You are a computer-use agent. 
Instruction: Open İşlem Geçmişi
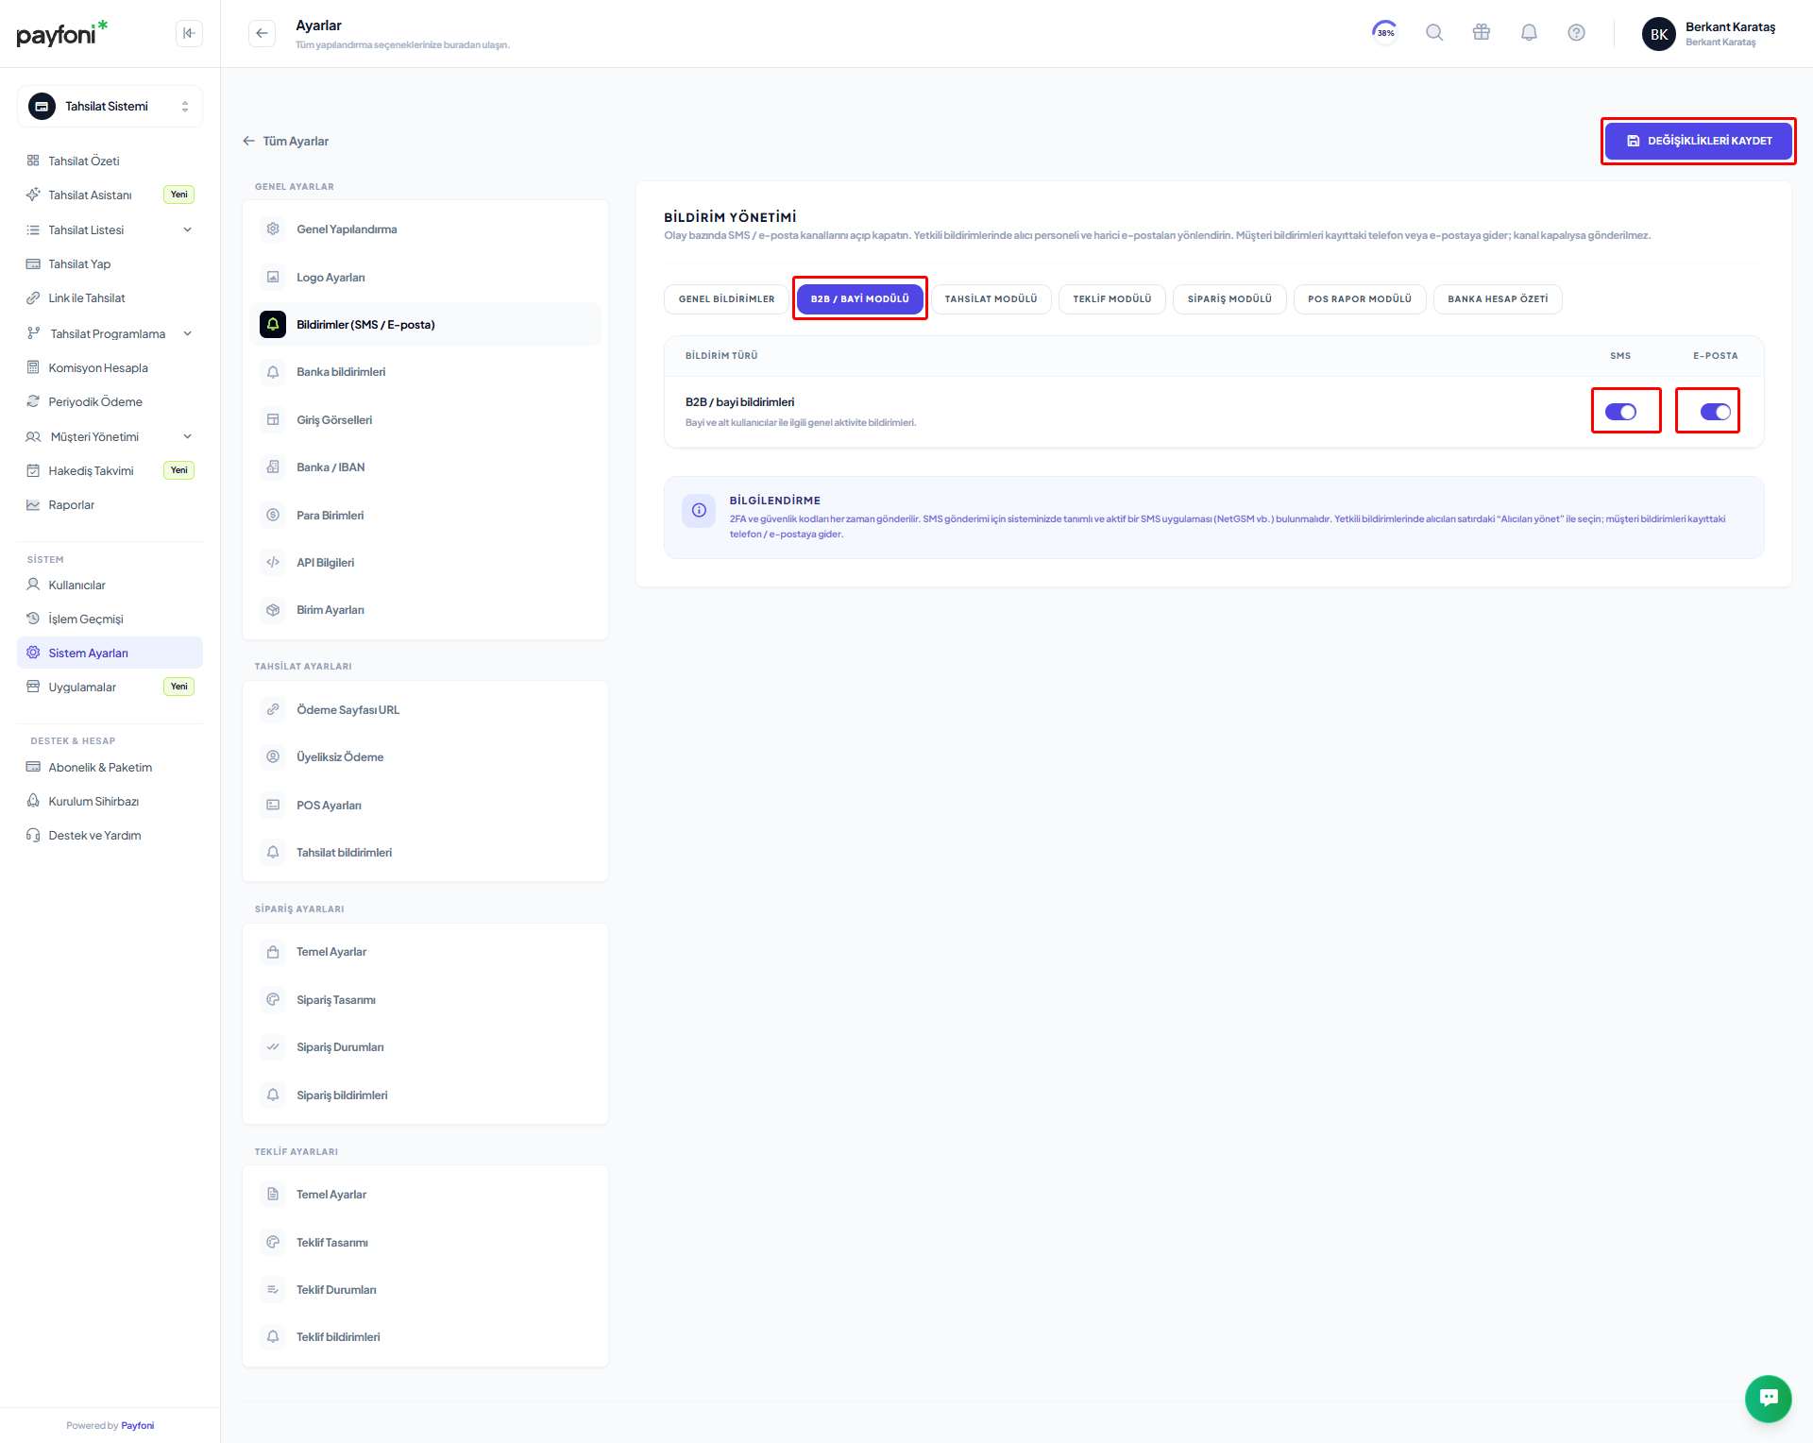coord(110,619)
